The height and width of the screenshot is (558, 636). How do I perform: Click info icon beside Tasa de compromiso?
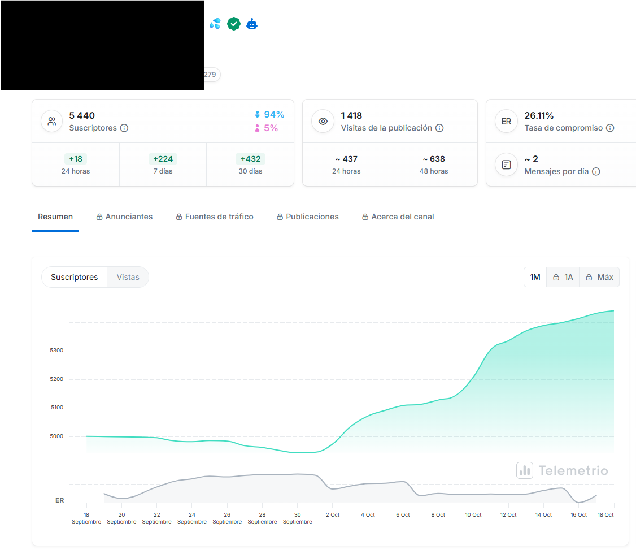point(610,128)
